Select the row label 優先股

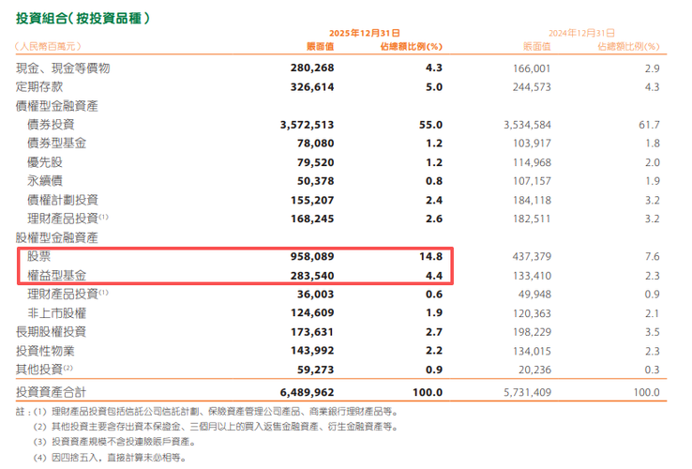[x=45, y=162]
